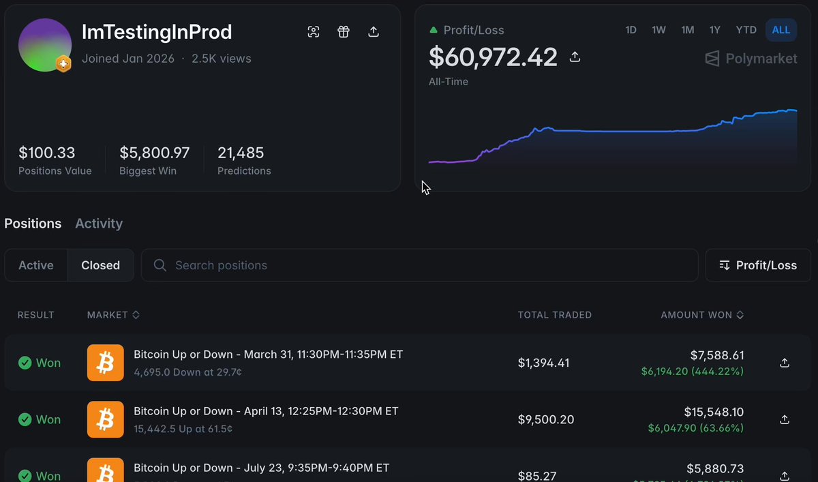Screen dimensions: 818x482
Task: Share the $60,972.42 profit figure
Action: pyautogui.click(x=575, y=57)
